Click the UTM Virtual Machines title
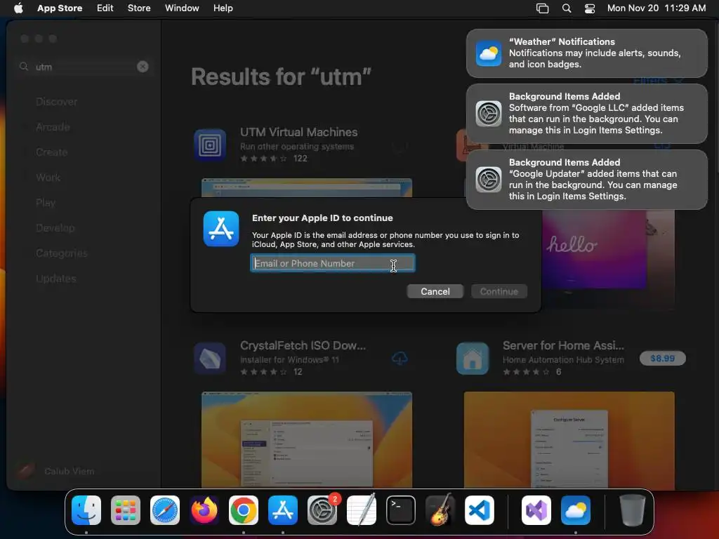 pyautogui.click(x=299, y=132)
